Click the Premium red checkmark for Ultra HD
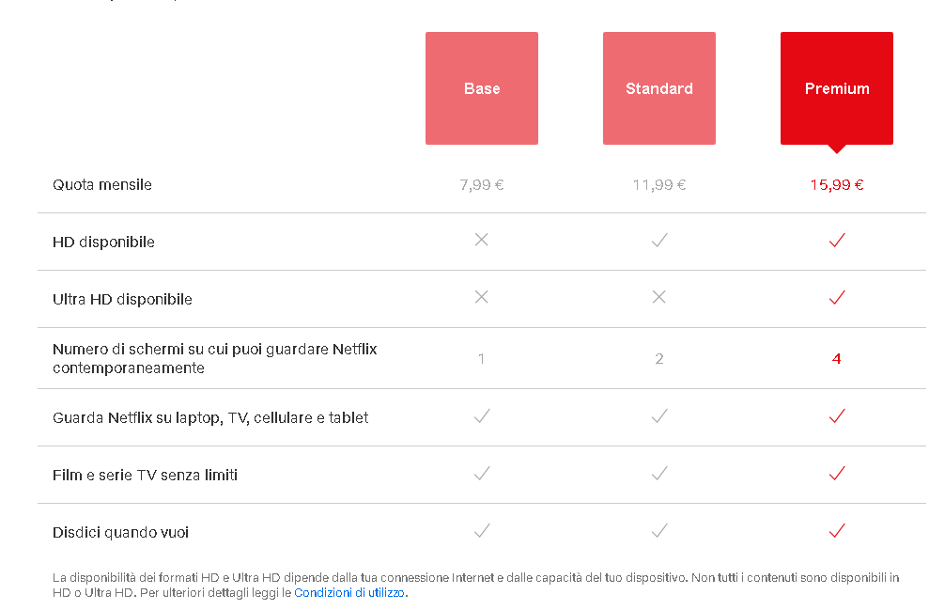The width and height of the screenshot is (929, 610). point(837,296)
